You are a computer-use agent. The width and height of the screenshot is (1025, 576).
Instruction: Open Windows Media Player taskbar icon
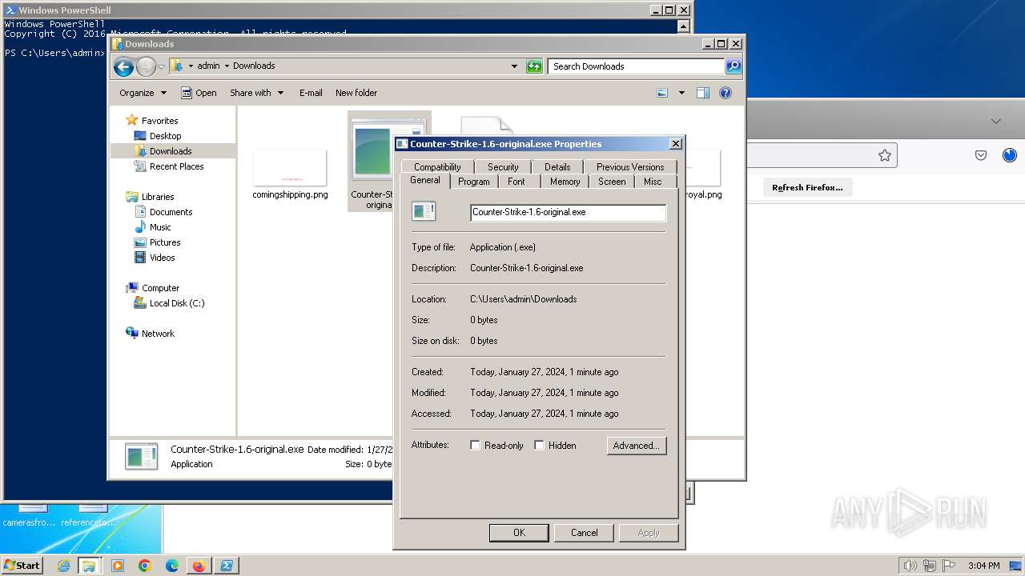point(118,566)
